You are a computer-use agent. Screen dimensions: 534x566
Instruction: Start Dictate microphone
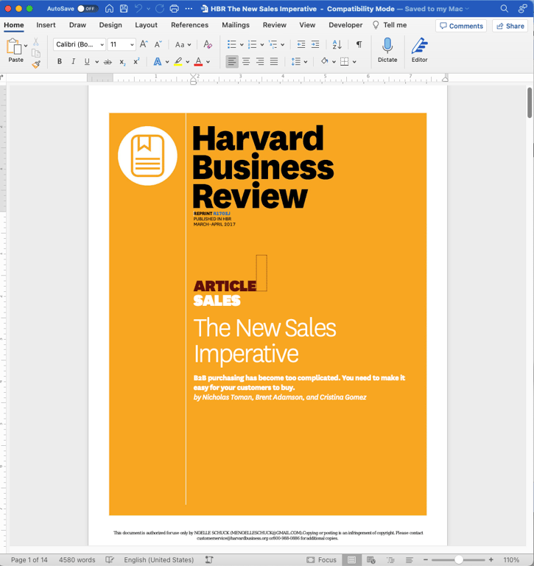(x=387, y=50)
